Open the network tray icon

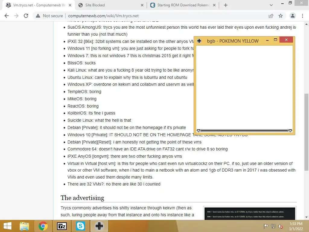(273, 226)
